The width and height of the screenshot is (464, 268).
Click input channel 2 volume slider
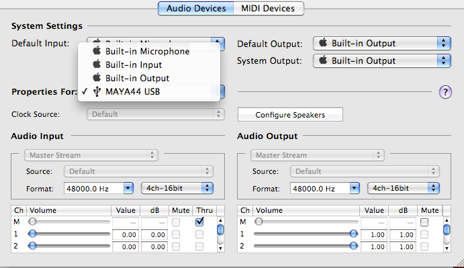(x=69, y=246)
